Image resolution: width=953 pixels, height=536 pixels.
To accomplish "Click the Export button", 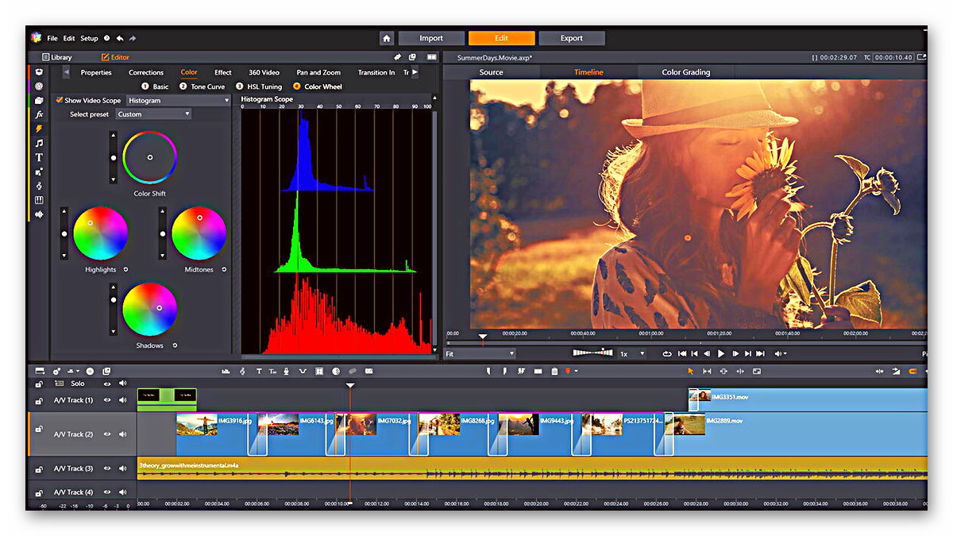I will 572,38.
